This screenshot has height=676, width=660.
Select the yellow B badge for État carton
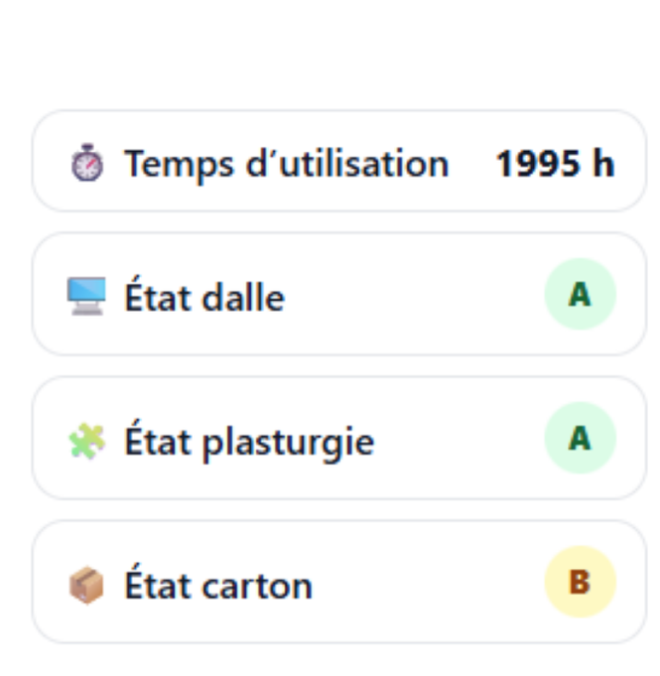click(x=581, y=583)
